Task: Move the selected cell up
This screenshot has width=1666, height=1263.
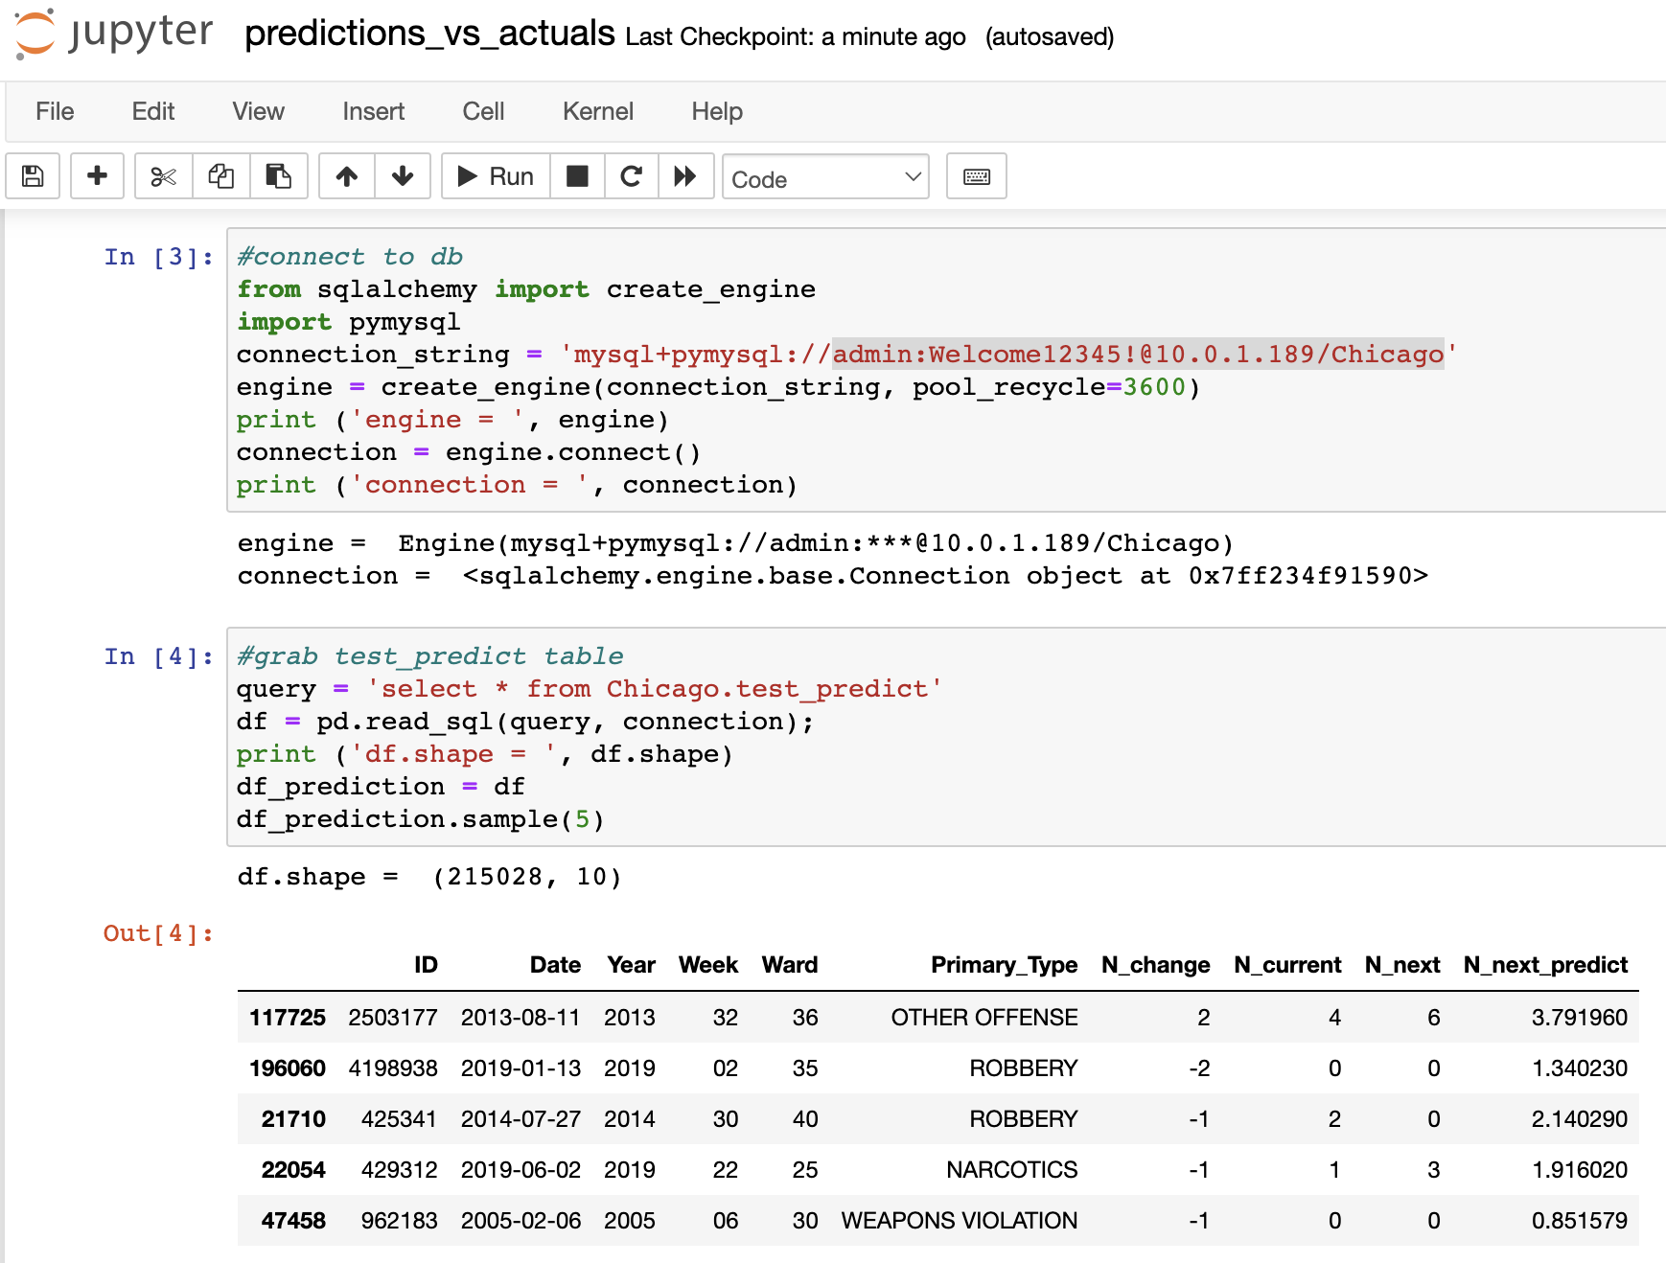Action: (346, 176)
